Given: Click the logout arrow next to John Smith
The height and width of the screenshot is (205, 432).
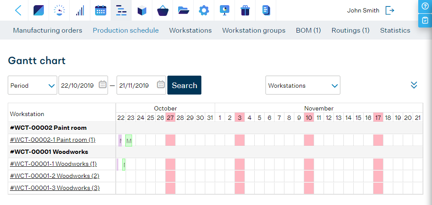Looking at the screenshot, I should (x=390, y=10).
